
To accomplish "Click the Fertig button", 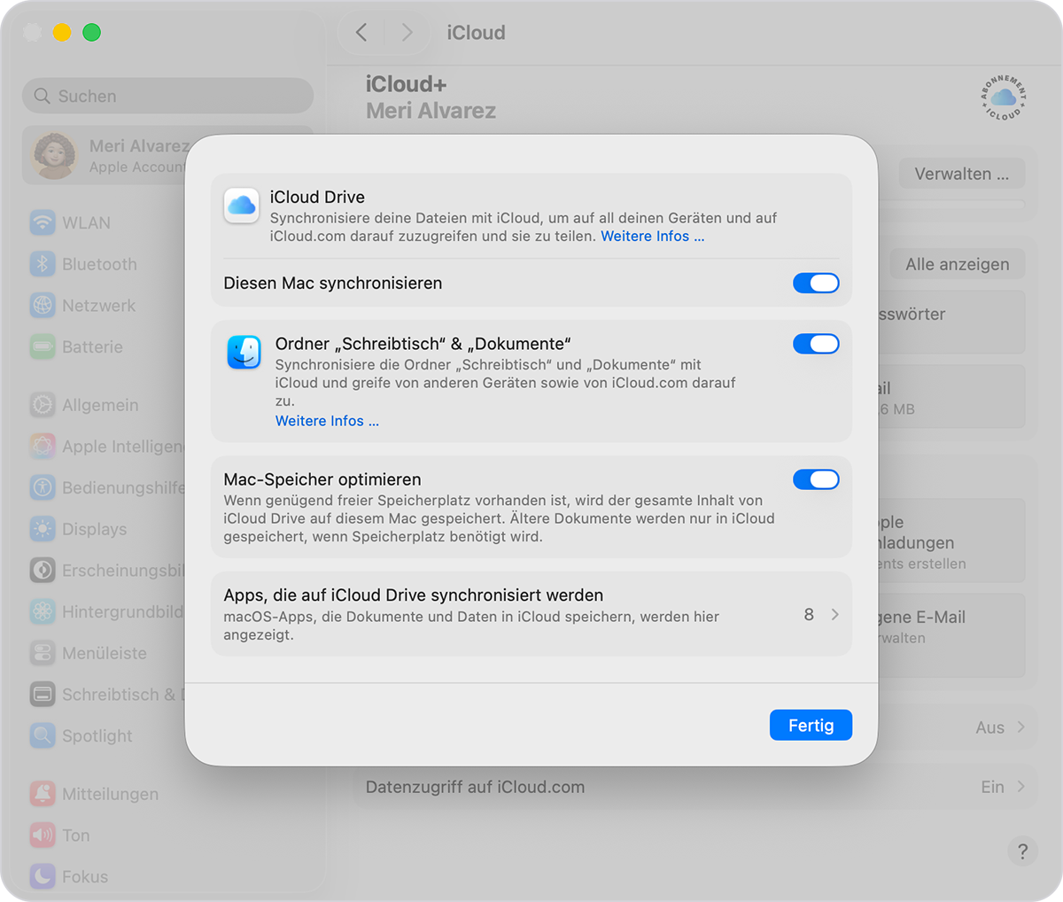I will 811,725.
